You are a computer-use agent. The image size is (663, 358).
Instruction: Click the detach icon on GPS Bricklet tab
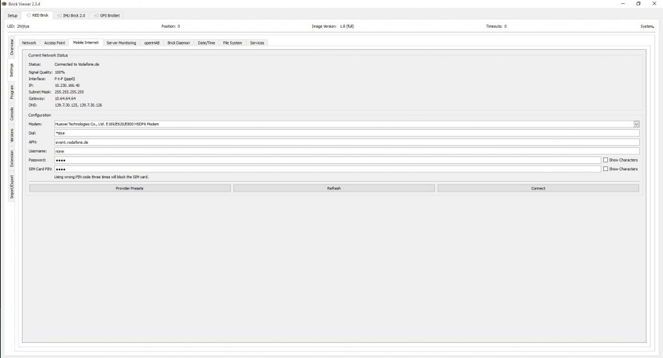point(95,15)
